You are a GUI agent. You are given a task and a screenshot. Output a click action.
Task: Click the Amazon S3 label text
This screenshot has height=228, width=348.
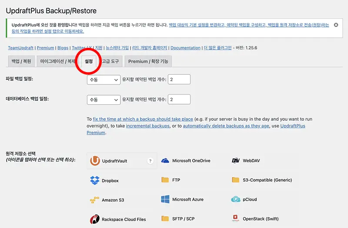pos(113,200)
